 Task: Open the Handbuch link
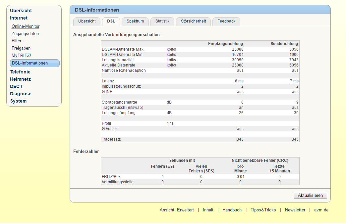click(232, 210)
